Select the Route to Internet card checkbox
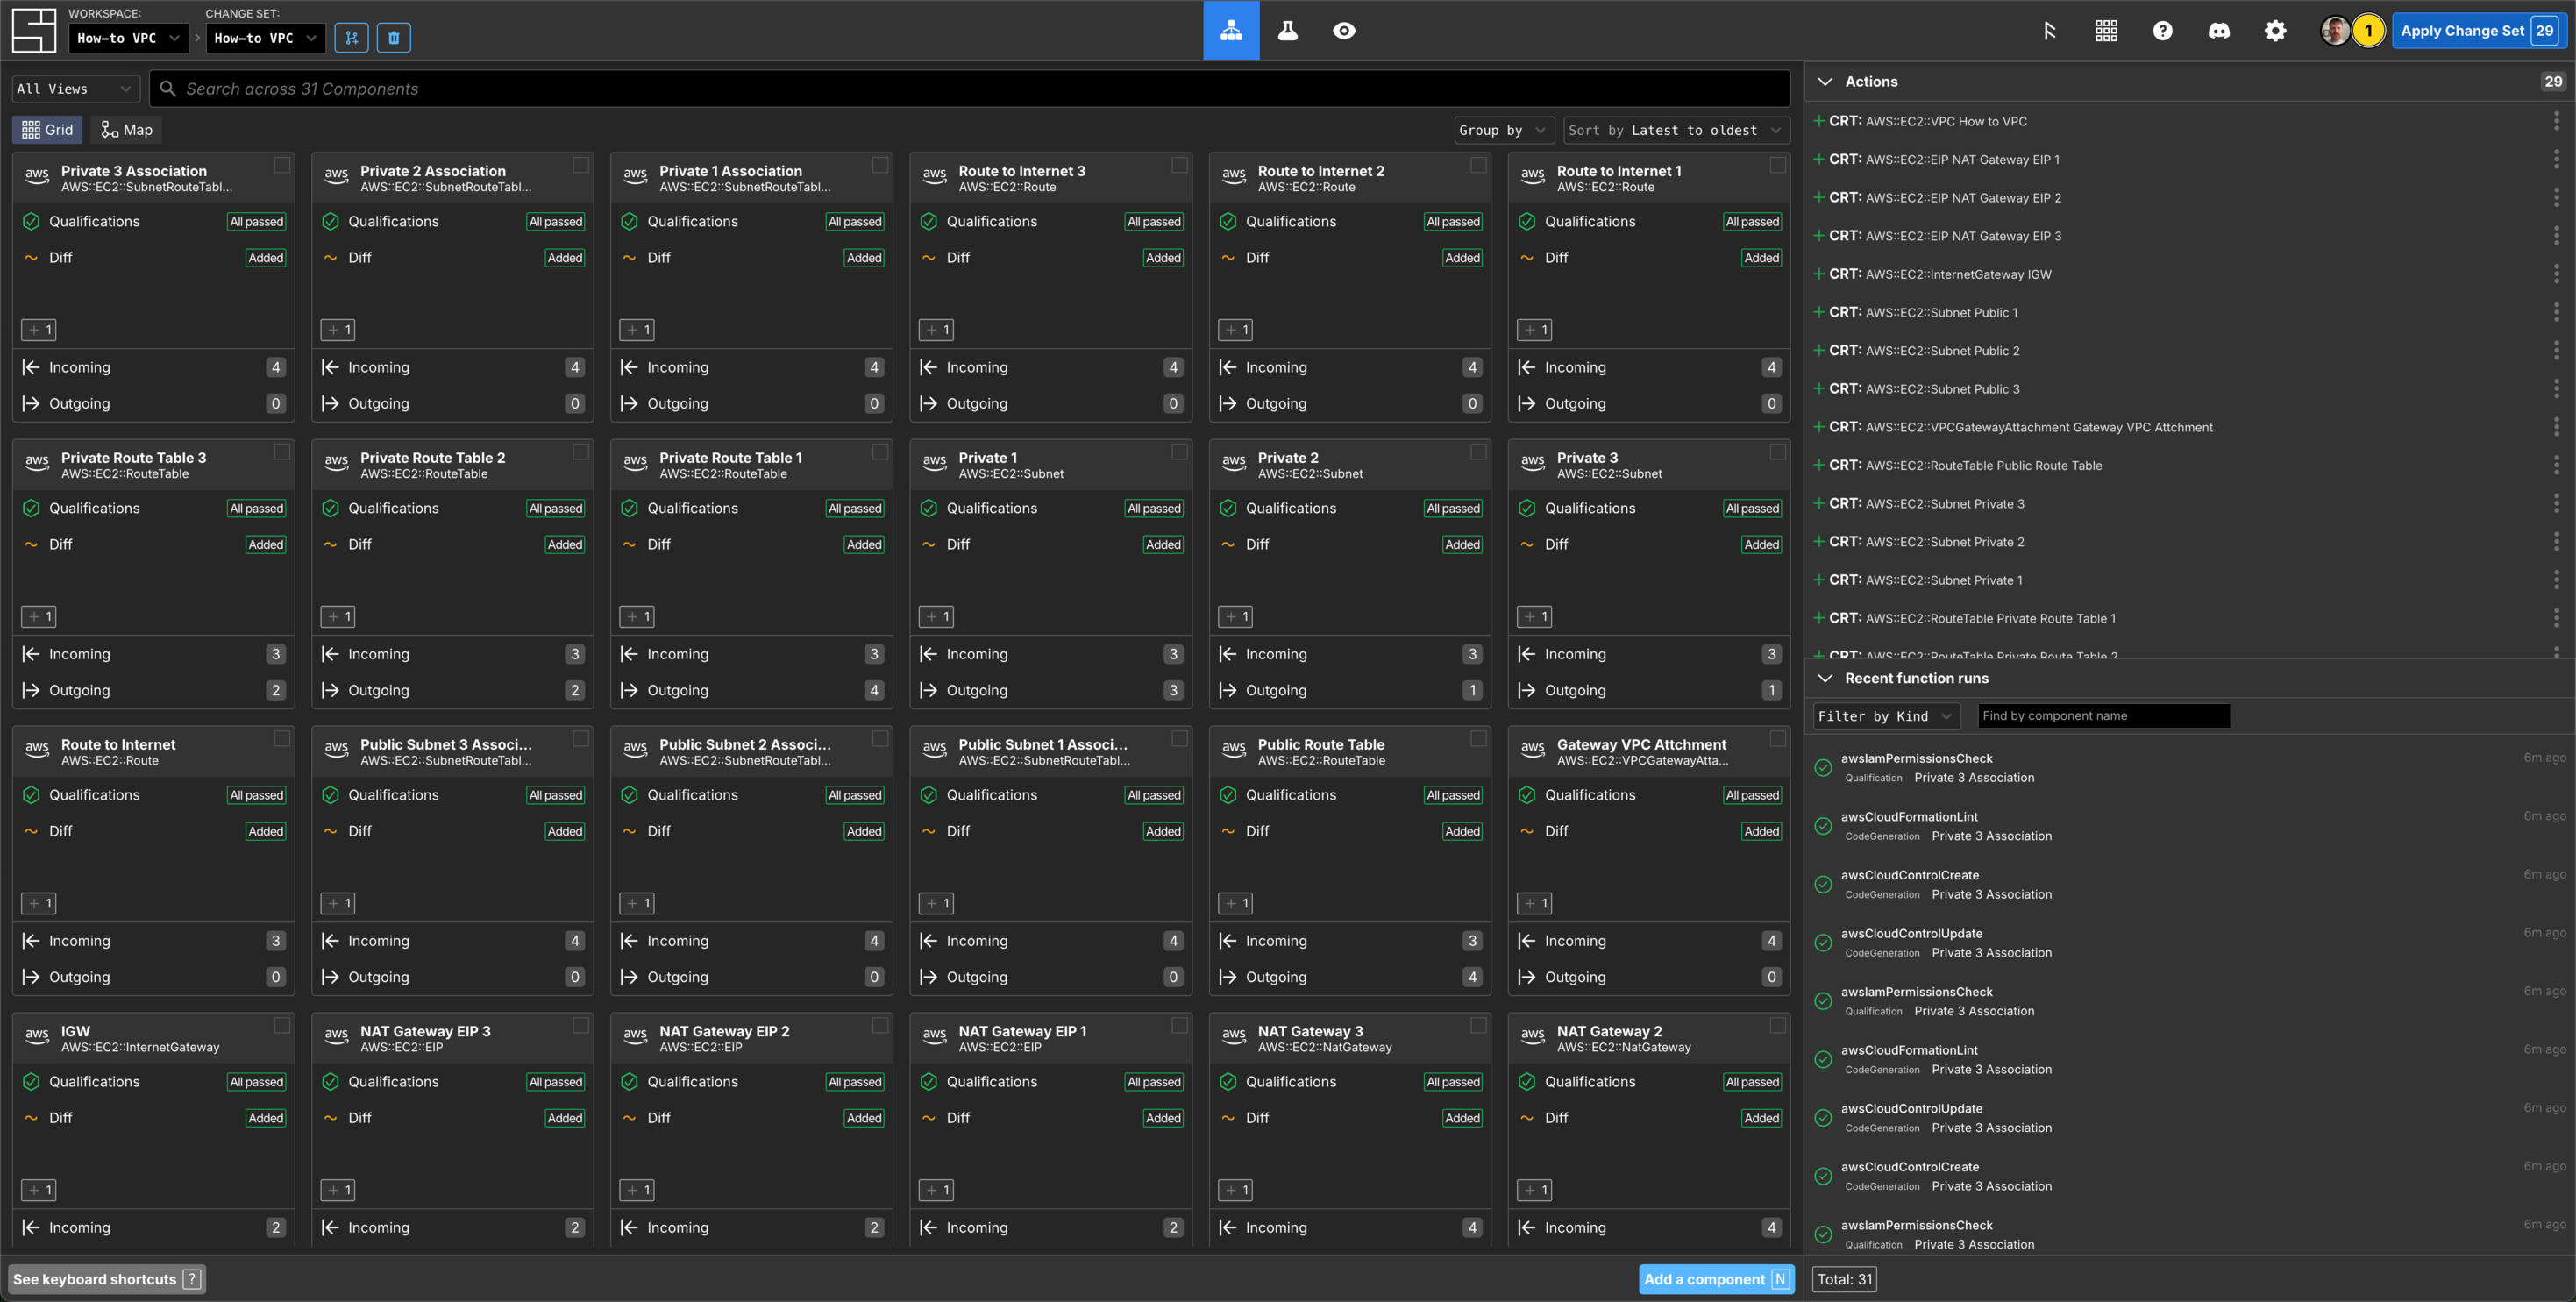 pyautogui.click(x=282, y=738)
